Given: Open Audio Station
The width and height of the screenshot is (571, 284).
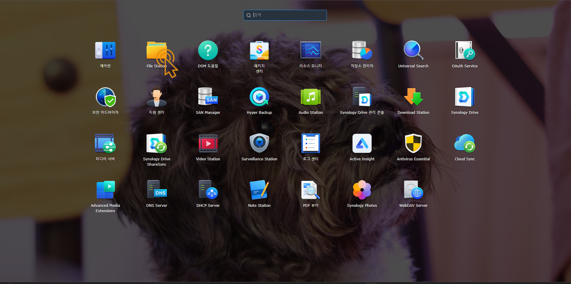Looking at the screenshot, I should pos(311,97).
